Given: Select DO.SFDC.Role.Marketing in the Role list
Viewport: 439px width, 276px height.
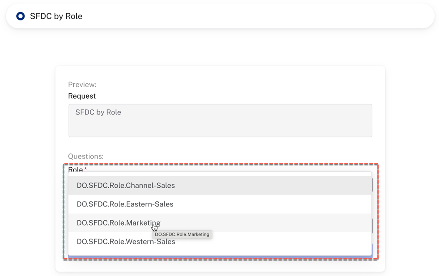Looking at the screenshot, I should pos(118,223).
